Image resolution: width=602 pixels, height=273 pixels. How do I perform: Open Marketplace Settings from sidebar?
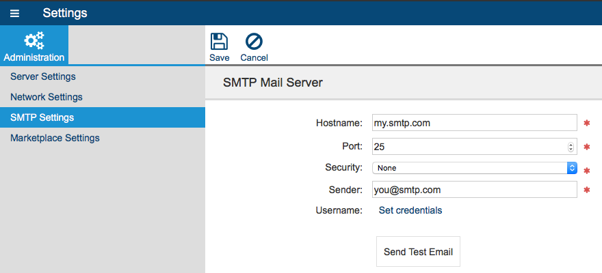click(x=55, y=137)
